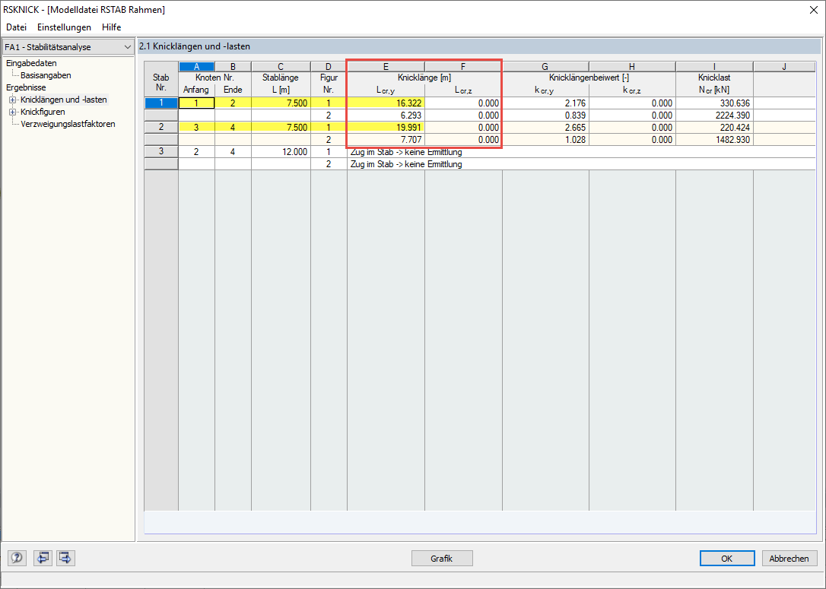Open the FA1 - Stabilitätsanalyse dropdown

coord(68,47)
